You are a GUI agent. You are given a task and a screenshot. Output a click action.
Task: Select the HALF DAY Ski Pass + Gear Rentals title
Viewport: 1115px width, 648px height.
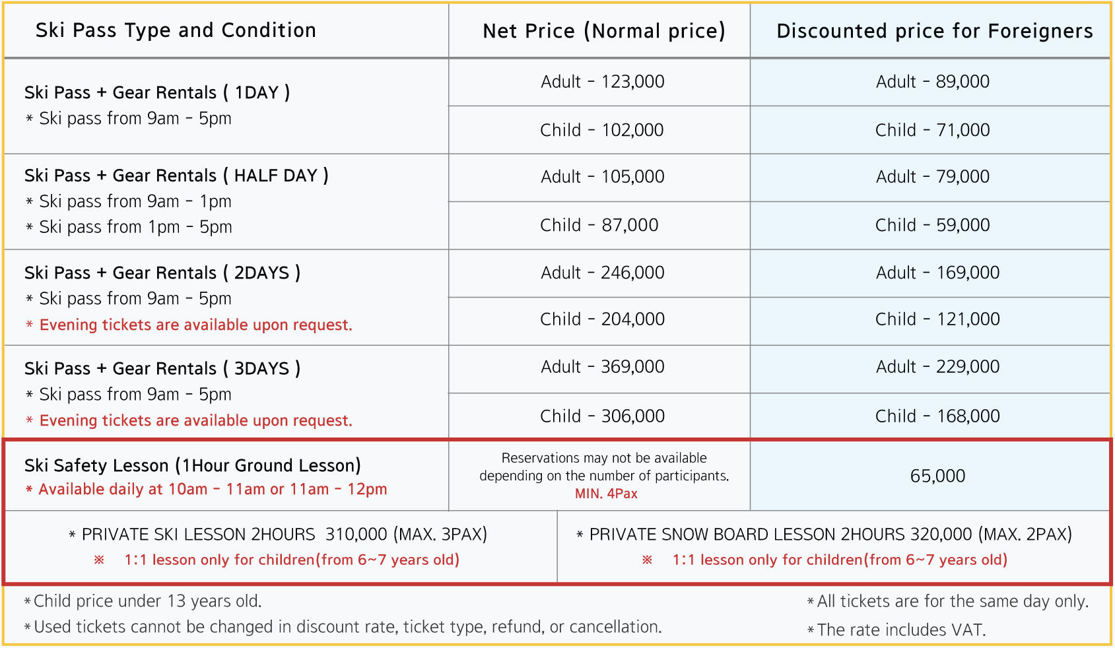(x=176, y=176)
